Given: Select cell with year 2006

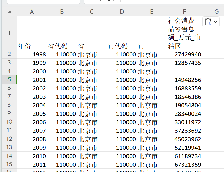Looking at the screenshot, I should (32, 122).
